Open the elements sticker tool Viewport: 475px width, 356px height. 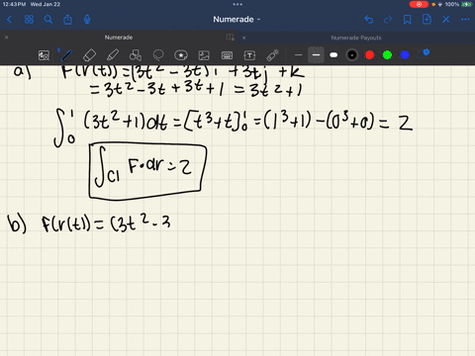[x=181, y=55]
